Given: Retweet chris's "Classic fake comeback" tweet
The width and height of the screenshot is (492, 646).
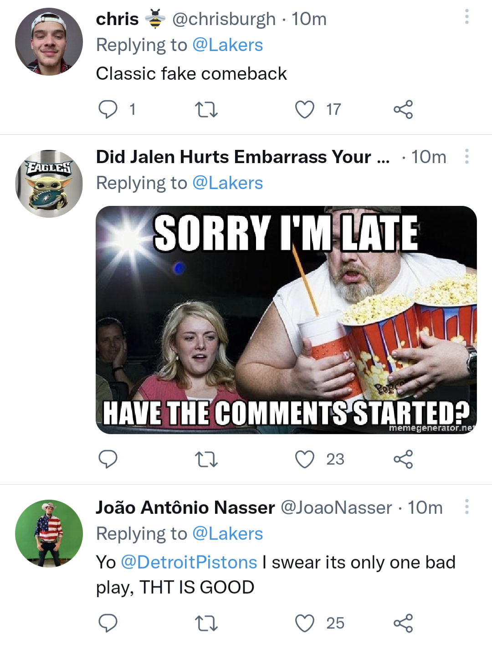Looking at the screenshot, I should 206,109.
